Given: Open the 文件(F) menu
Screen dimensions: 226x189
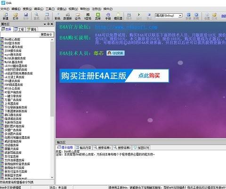Looking at the screenshot, I should coord(5,9).
